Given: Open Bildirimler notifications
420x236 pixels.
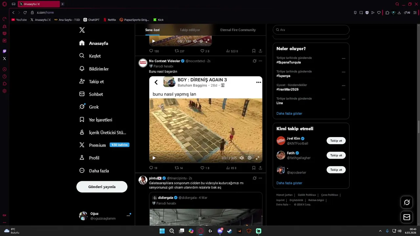Looking at the screenshot, I should (94, 69).
